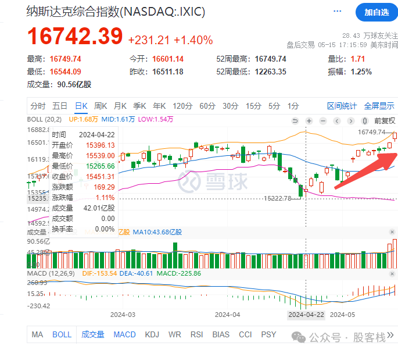Click the blue MID:1.61万 BOLL value
The width and height of the screenshot is (398, 353).
[118, 119]
